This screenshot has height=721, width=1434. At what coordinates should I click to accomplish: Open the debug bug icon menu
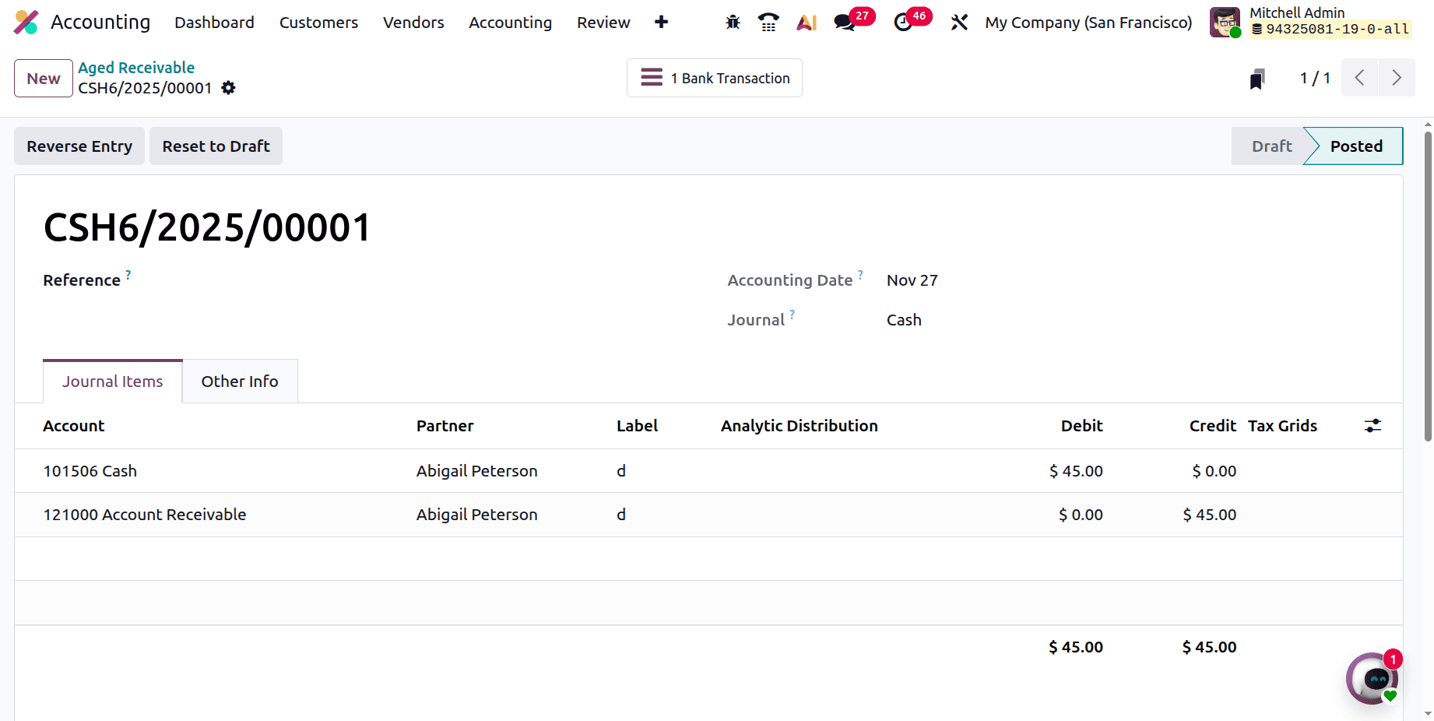point(733,23)
